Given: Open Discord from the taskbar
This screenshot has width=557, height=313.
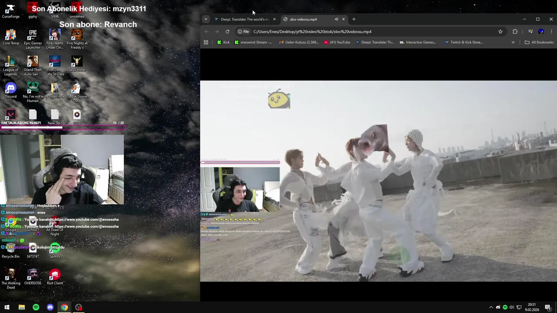Looking at the screenshot, I should [x=50, y=307].
